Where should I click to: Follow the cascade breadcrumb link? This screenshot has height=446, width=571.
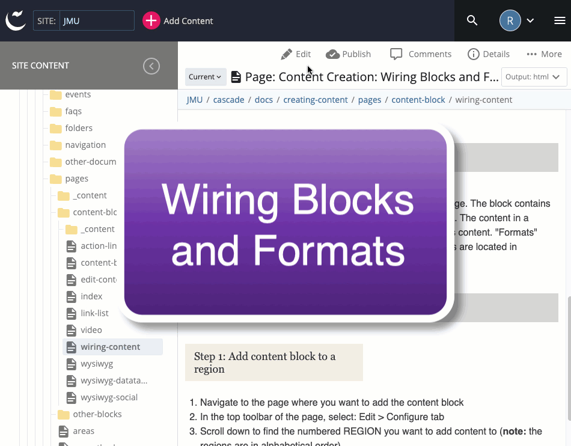pyautogui.click(x=228, y=100)
